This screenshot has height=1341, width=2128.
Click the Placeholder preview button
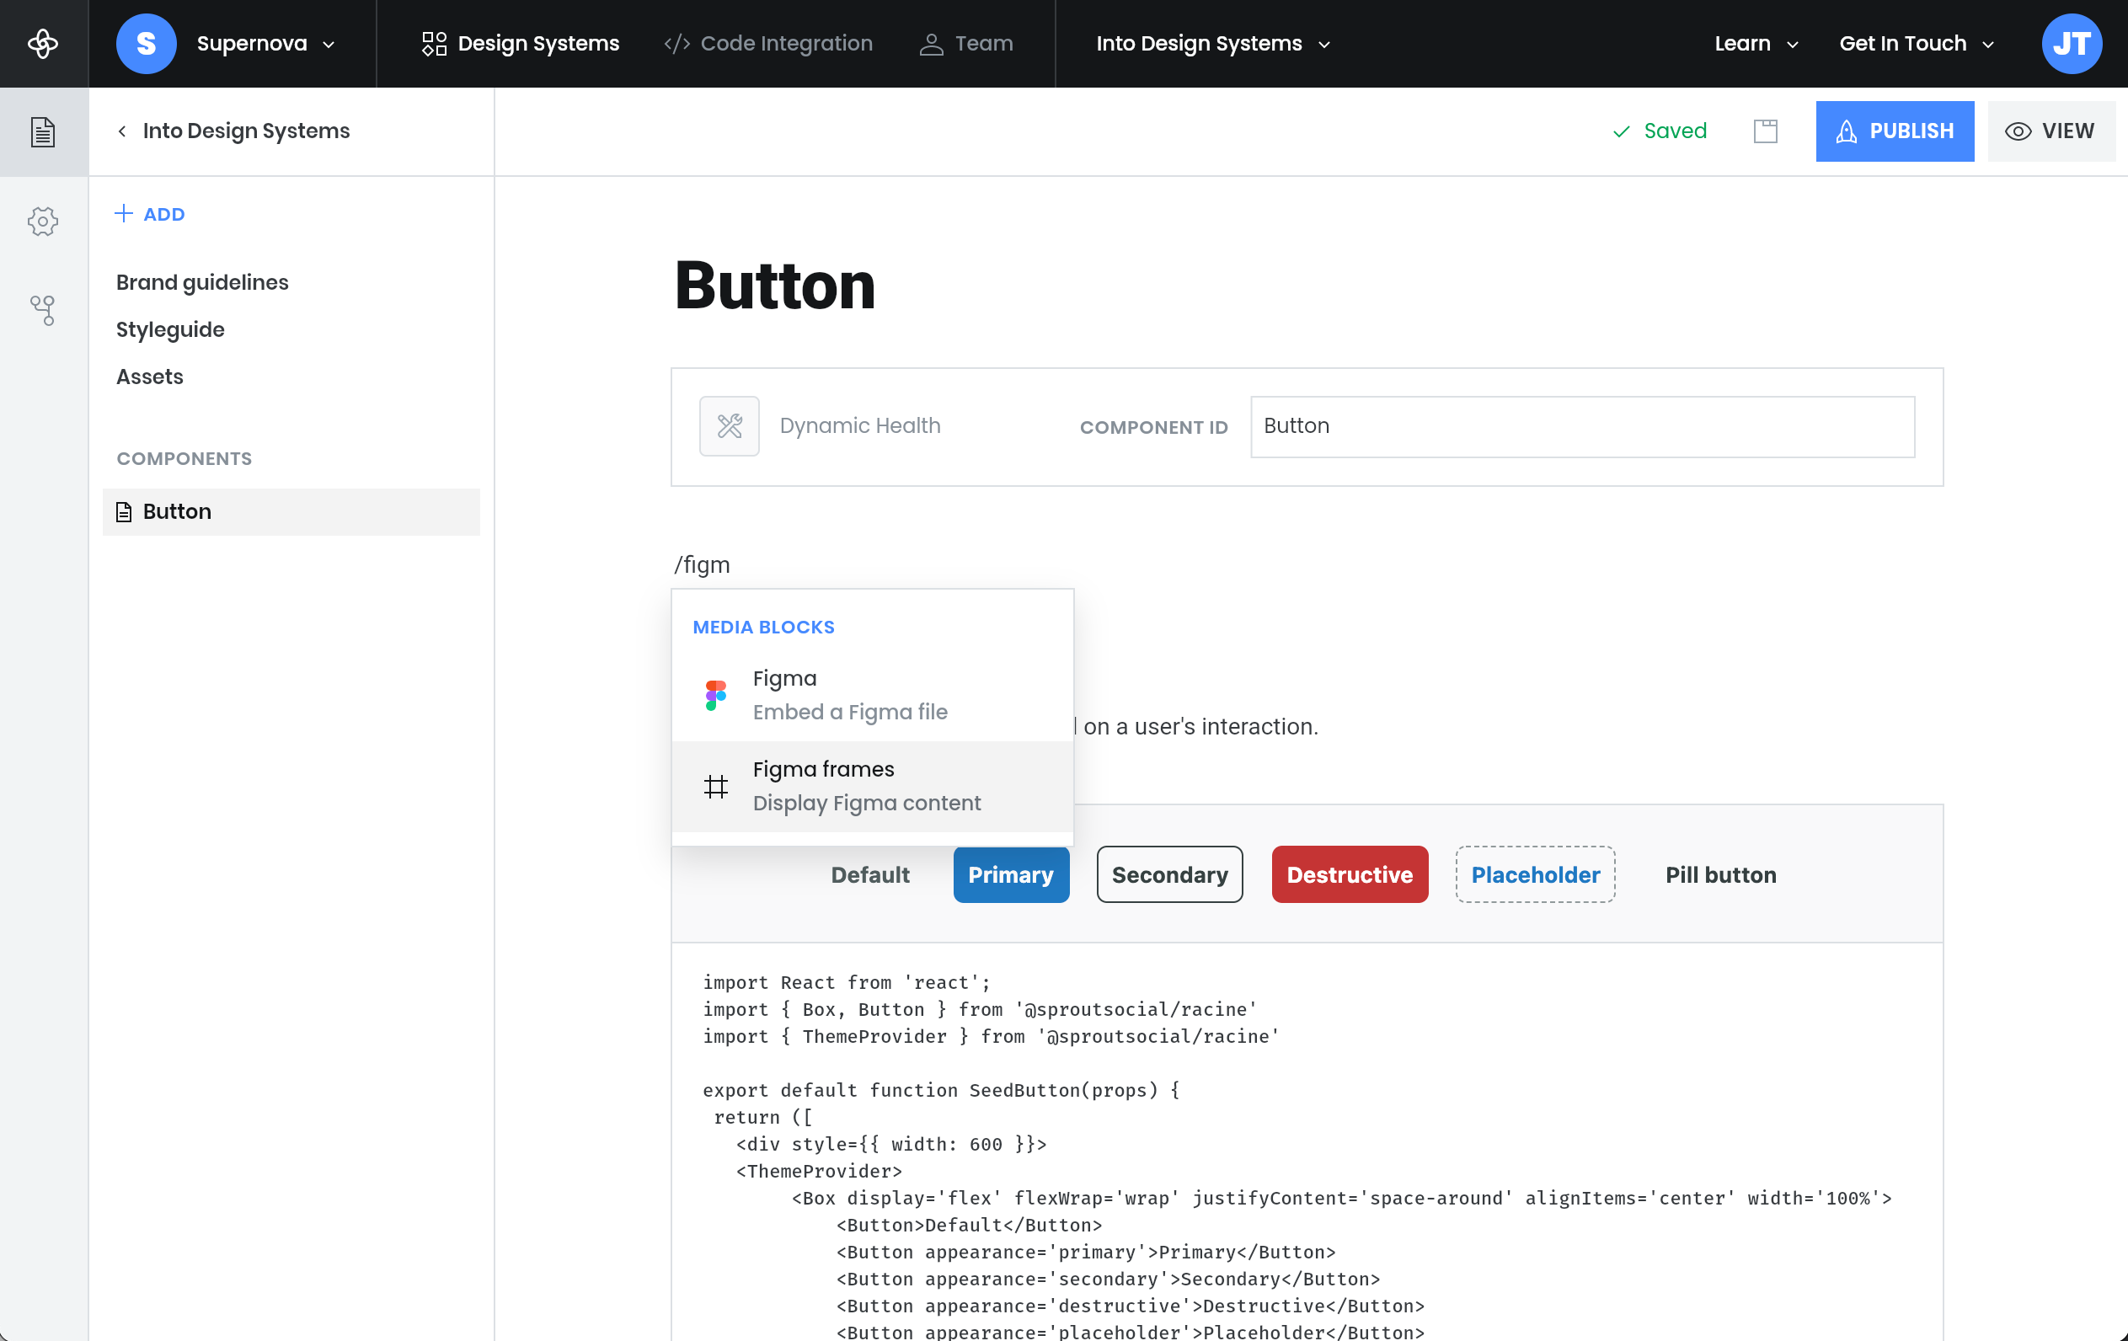tap(1535, 874)
